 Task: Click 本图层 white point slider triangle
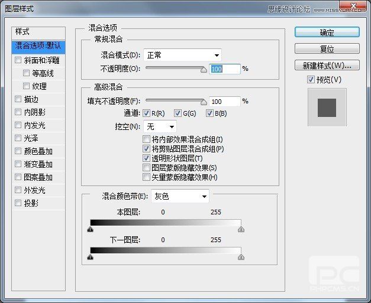(241, 229)
